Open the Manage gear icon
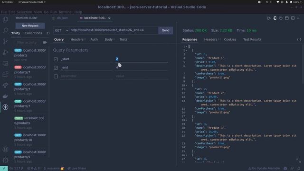304x171 pixels. tap(5, 160)
